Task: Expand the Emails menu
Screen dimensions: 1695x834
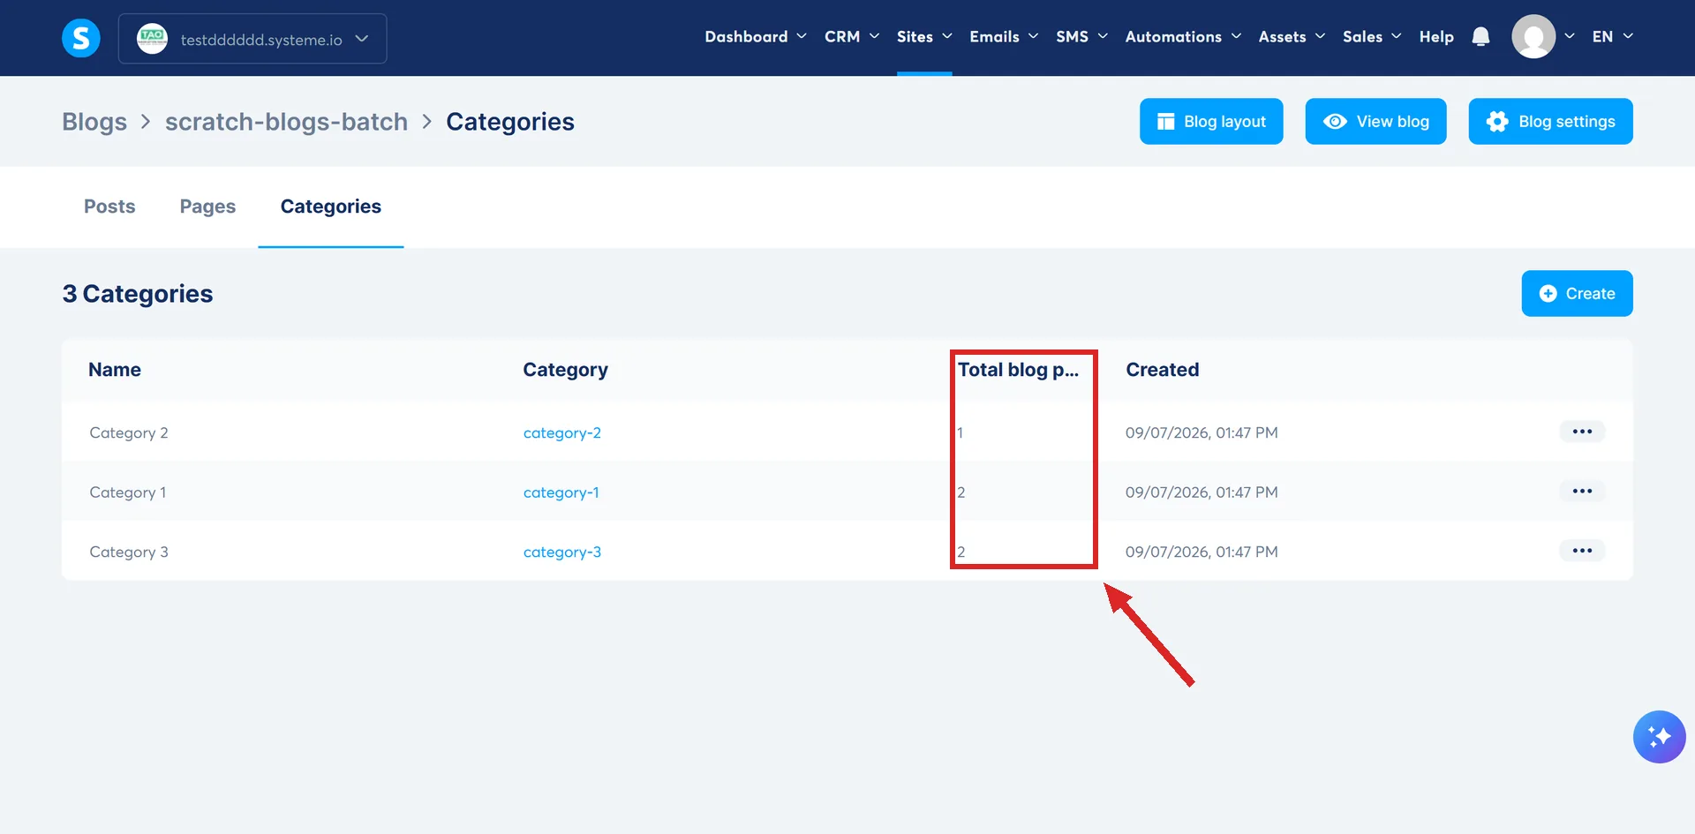Action: [1004, 37]
